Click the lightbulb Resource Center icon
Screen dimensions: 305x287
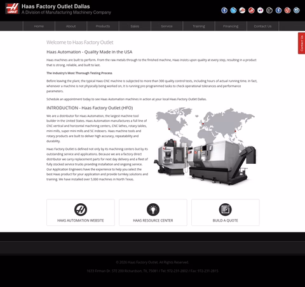tap(153, 210)
